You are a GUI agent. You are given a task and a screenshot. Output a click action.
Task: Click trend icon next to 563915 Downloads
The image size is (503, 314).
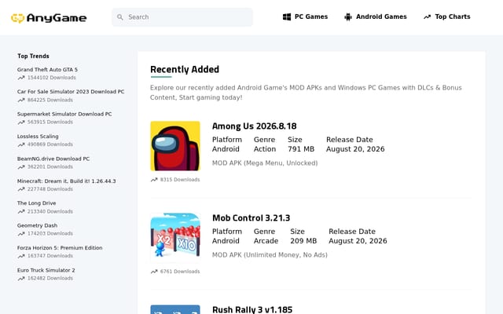(21, 122)
